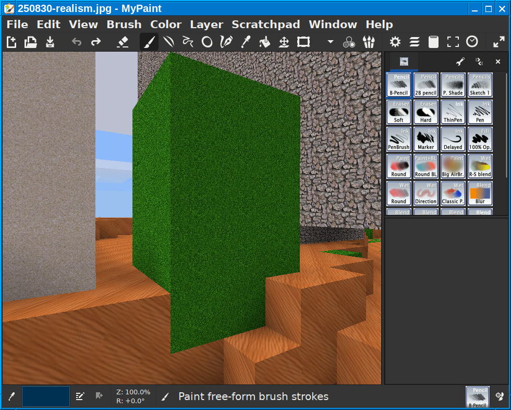Click the New canvas icon
Screen dimensions: 511x410
click(x=11, y=42)
